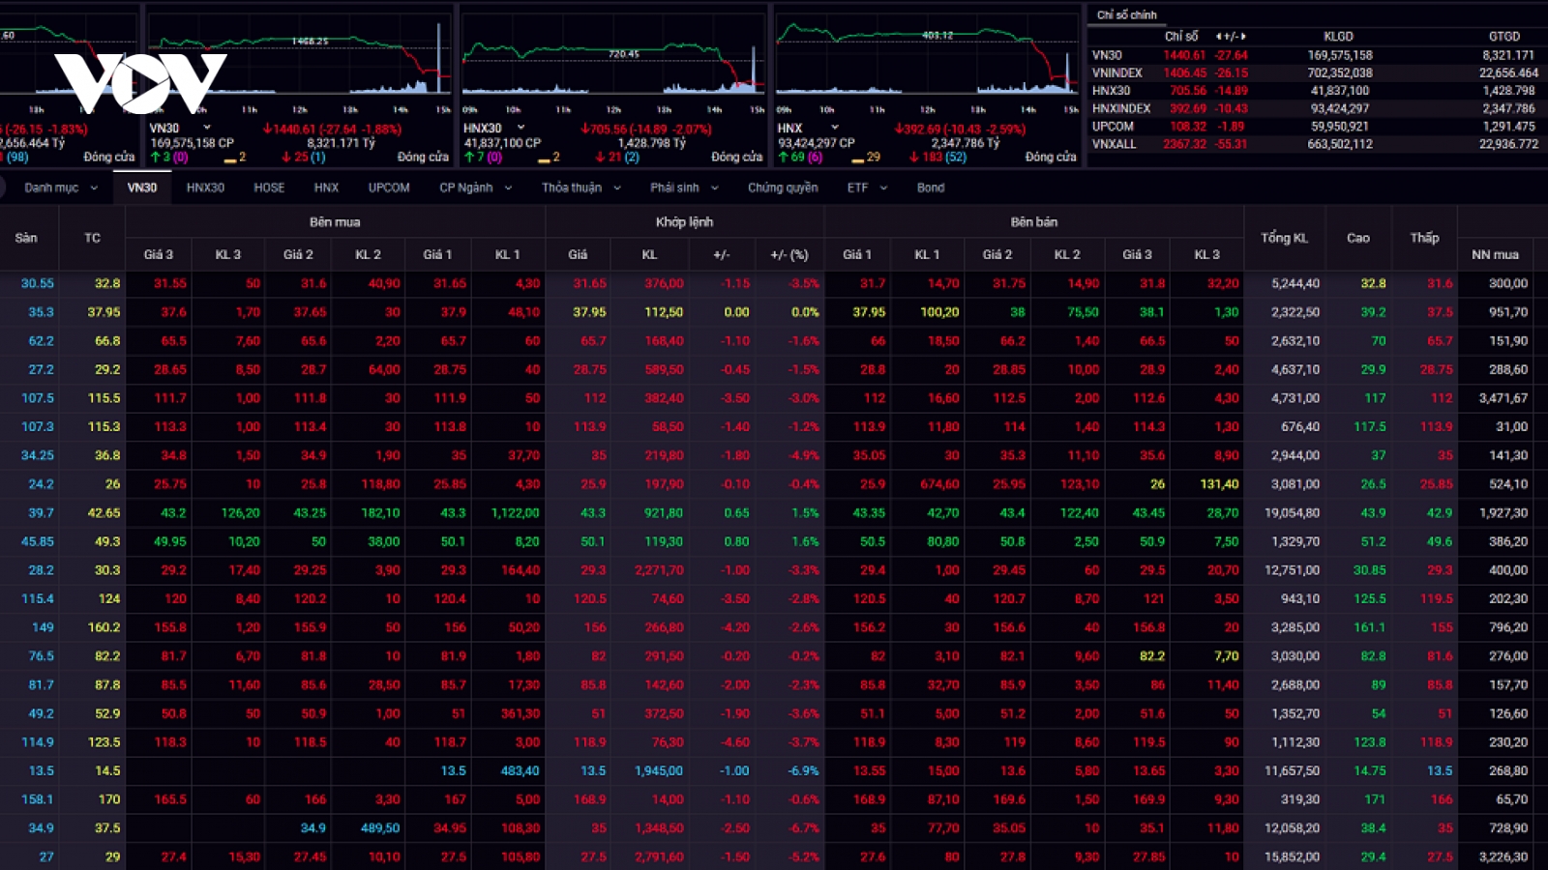Expand the ETF dropdown
1548x870 pixels.
click(x=867, y=188)
